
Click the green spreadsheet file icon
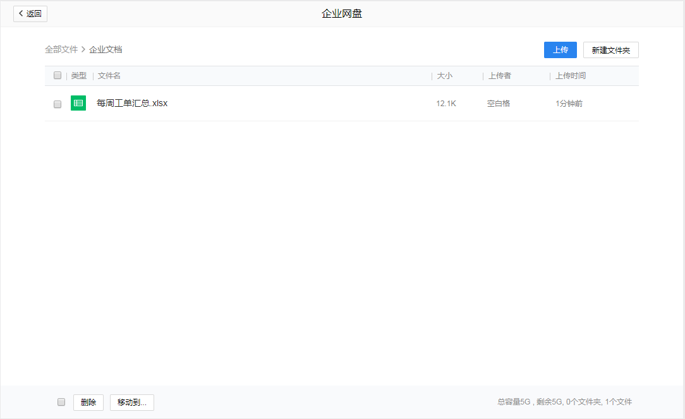(78, 103)
